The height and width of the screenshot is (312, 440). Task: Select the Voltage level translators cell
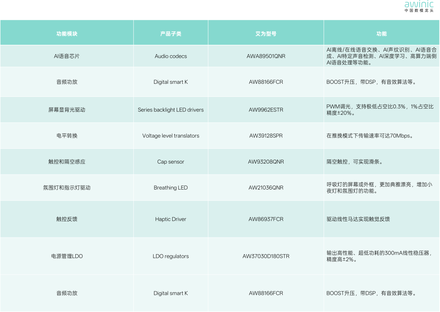[171, 135]
